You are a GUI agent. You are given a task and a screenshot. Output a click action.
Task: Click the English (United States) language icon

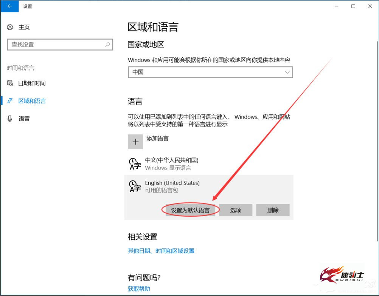135,187
